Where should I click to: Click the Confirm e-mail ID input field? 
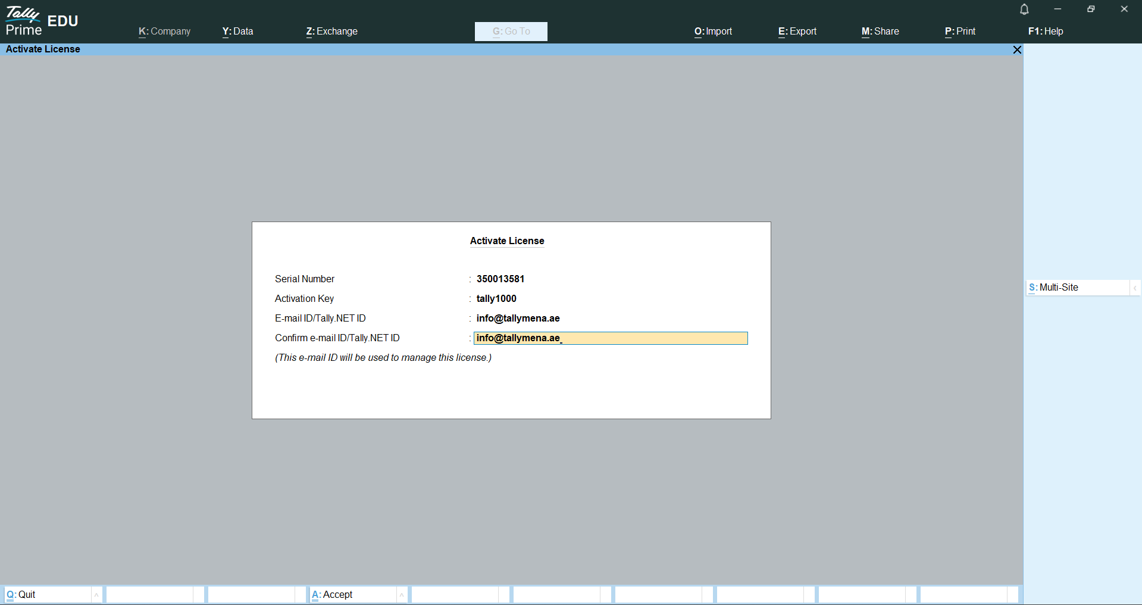pos(610,338)
